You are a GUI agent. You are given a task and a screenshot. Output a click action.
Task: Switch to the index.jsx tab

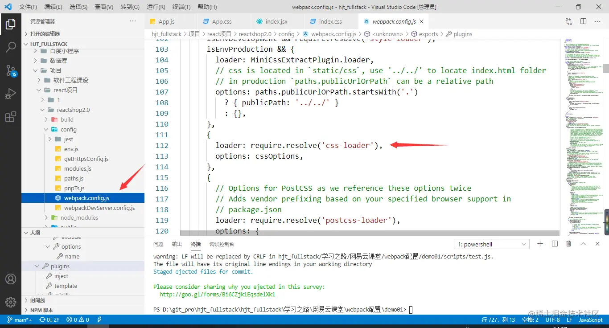click(278, 21)
